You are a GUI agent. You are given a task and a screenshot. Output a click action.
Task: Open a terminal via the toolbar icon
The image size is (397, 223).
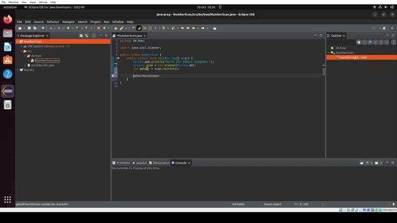coord(43,28)
